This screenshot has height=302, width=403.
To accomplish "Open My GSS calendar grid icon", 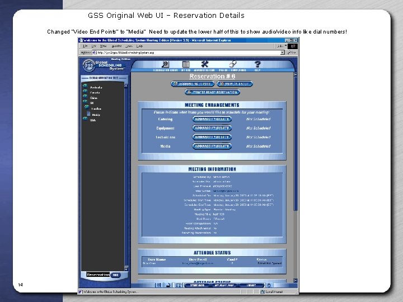I will point(186,64).
